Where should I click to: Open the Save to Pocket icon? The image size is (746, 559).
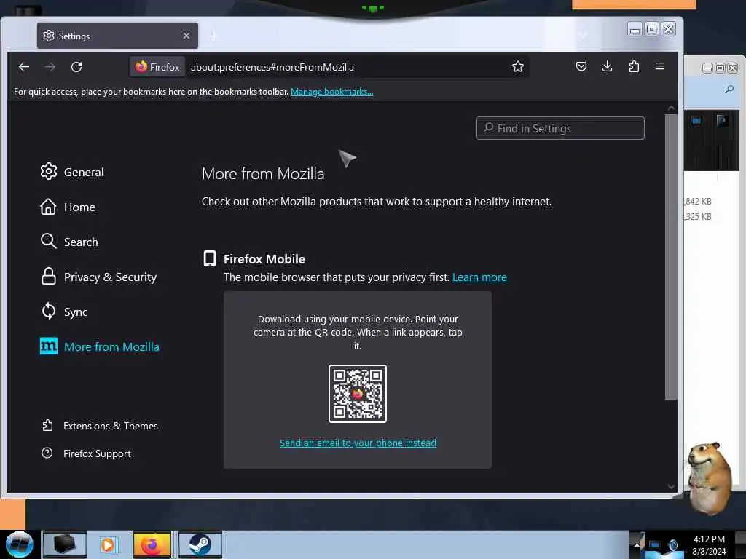click(581, 66)
